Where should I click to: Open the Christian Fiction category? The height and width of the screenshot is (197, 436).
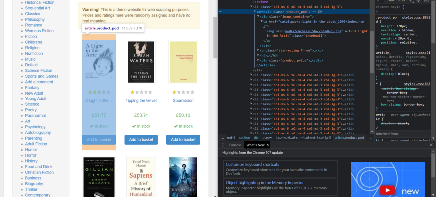(x=39, y=172)
